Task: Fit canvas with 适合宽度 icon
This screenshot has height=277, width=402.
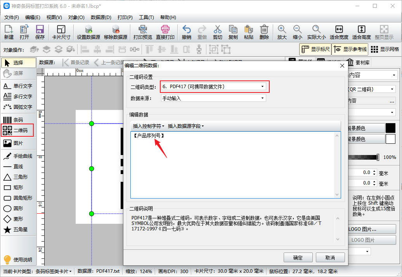Action: [x=339, y=32]
